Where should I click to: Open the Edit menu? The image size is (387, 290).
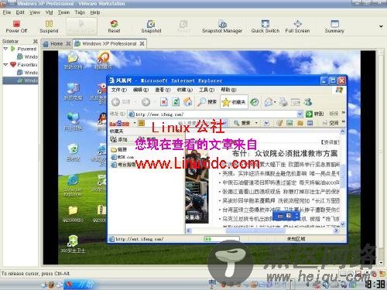[x=20, y=12]
